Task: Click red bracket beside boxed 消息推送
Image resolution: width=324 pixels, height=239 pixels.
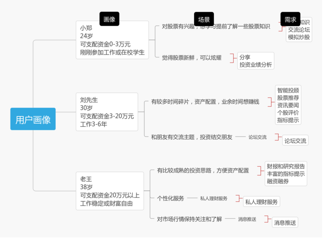Action: [268, 219]
